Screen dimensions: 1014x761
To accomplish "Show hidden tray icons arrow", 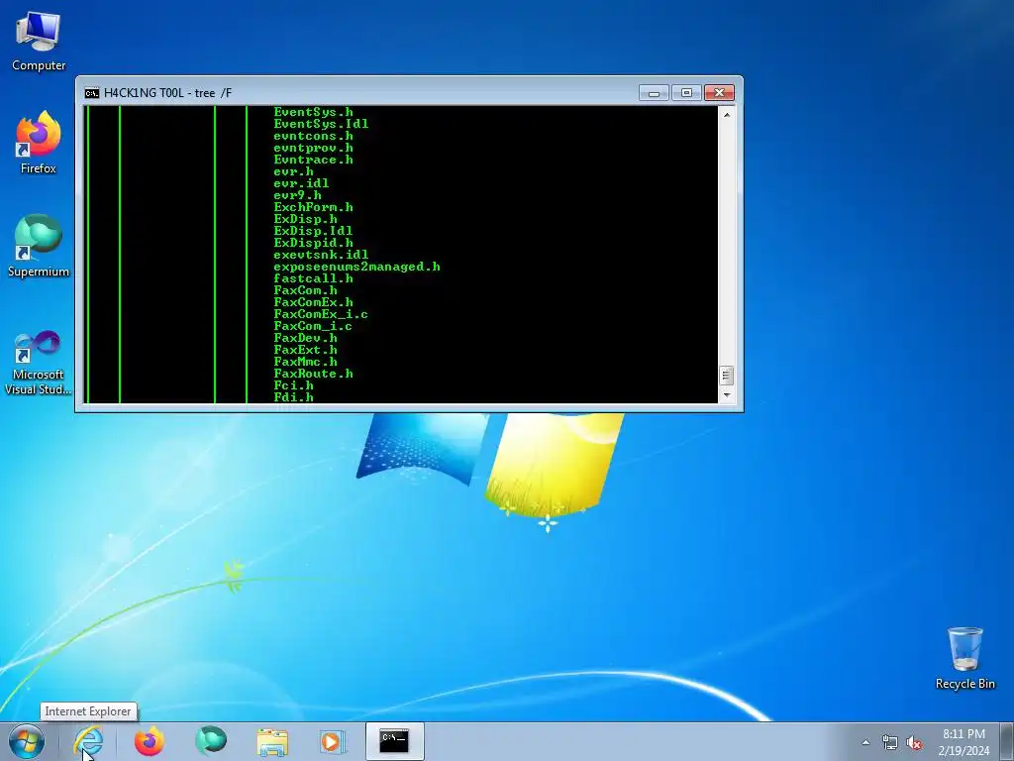I will coord(865,743).
